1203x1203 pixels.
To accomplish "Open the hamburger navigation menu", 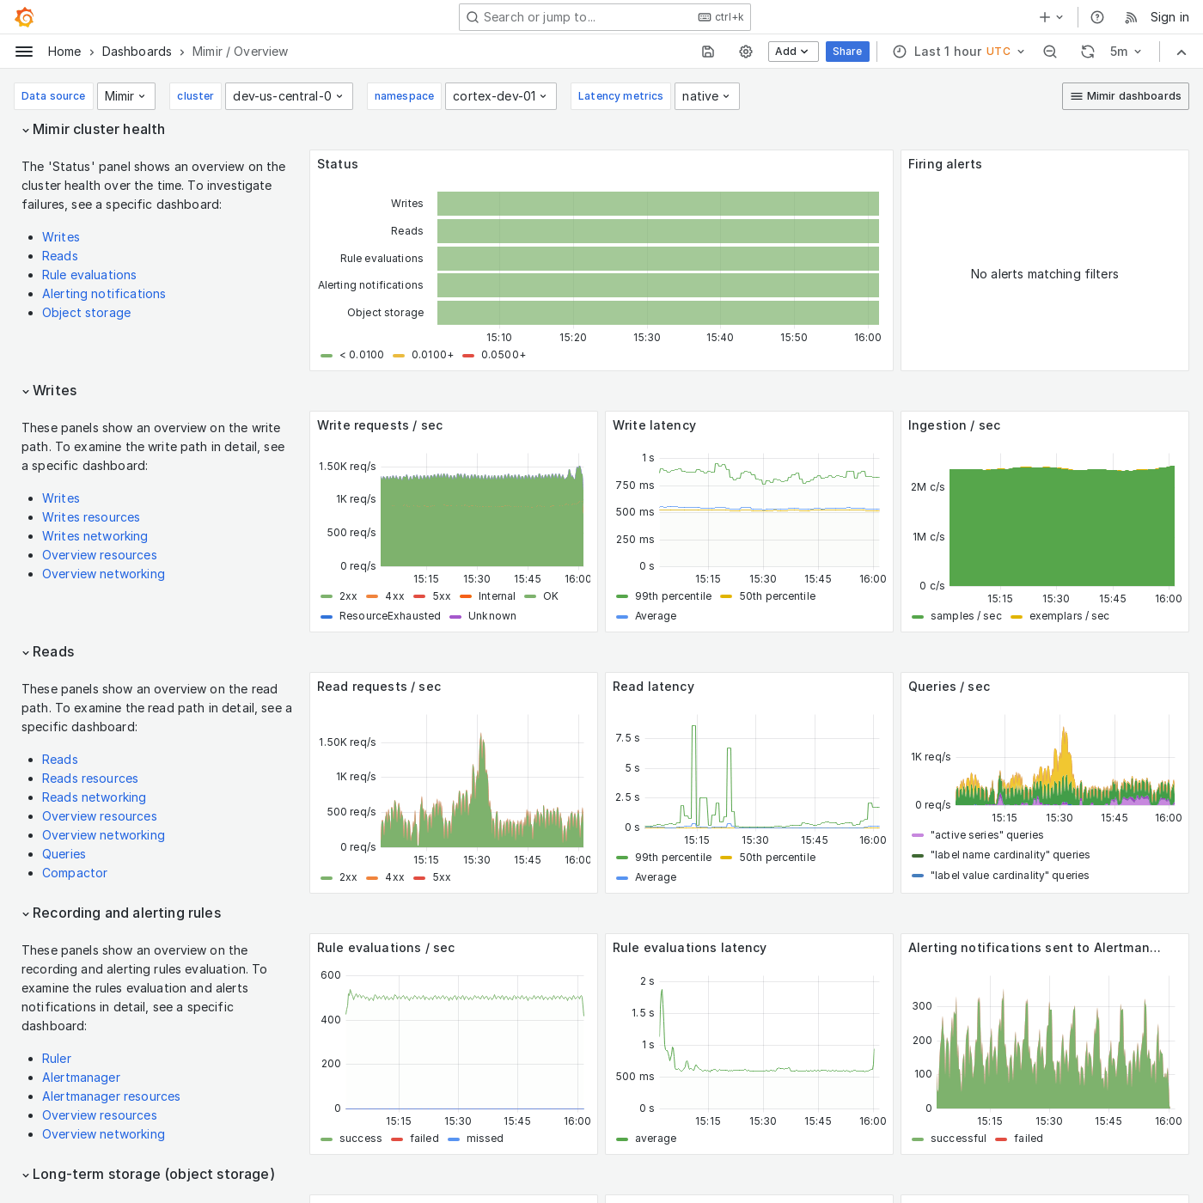I will tap(24, 52).
